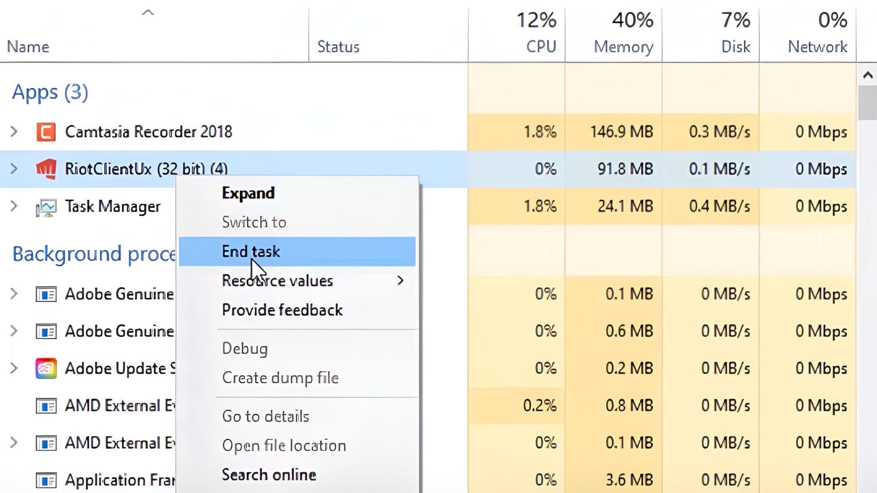Click the Application Frame process icon
Viewport: 877px width, 493px height.
click(x=46, y=479)
